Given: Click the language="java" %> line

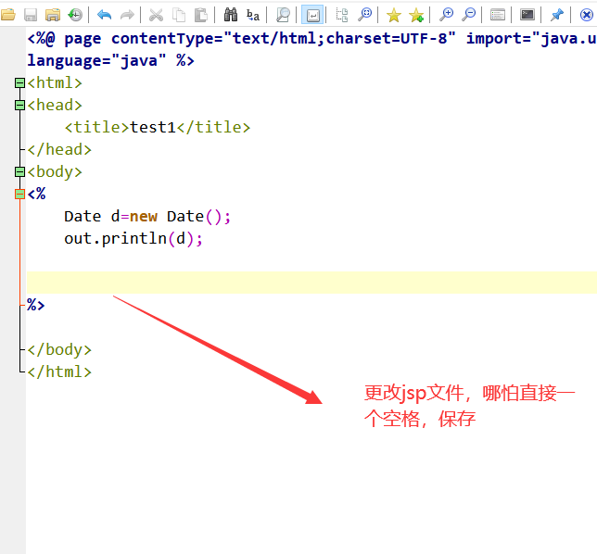Looking at the screenshot, I should (x=110, y=61).
